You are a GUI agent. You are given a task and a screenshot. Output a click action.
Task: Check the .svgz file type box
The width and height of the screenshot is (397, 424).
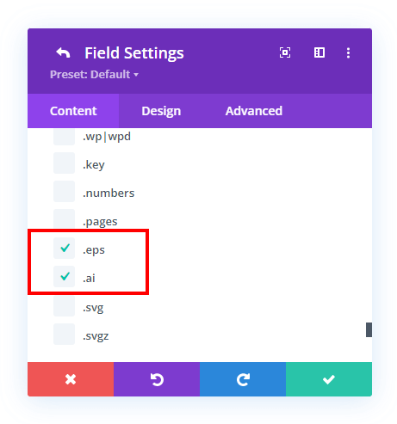(x=65, y=335)
